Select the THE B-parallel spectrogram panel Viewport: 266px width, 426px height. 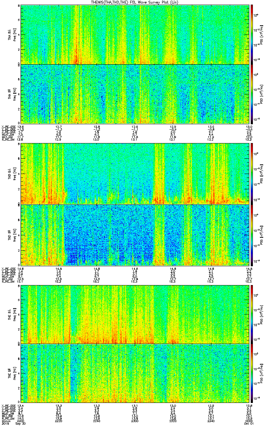[x=135, y=373]
